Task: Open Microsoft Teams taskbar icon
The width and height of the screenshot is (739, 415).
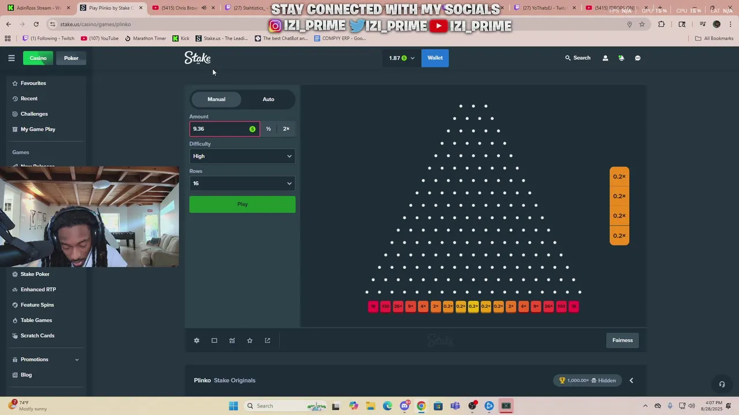Action: [x=455, y=406]
